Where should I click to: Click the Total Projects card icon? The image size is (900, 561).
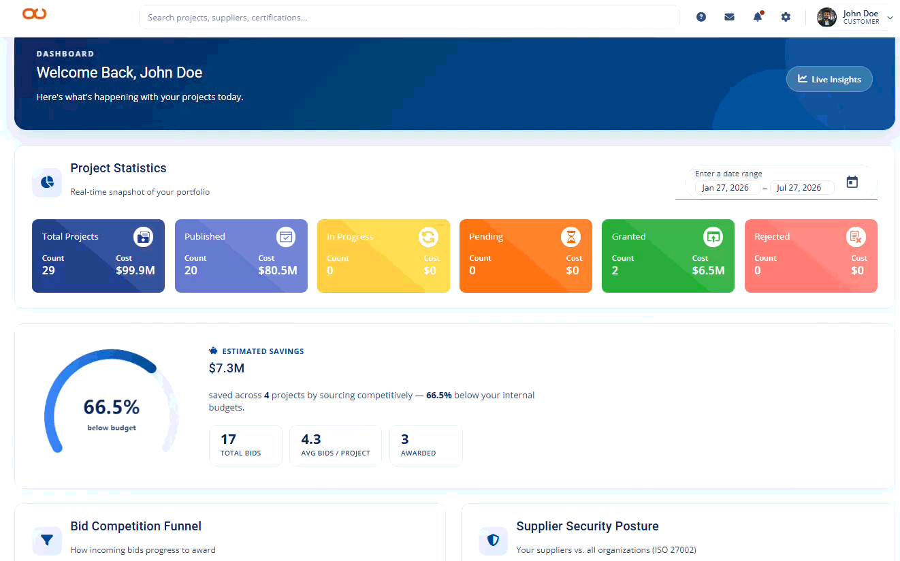[x=143, y=237]
